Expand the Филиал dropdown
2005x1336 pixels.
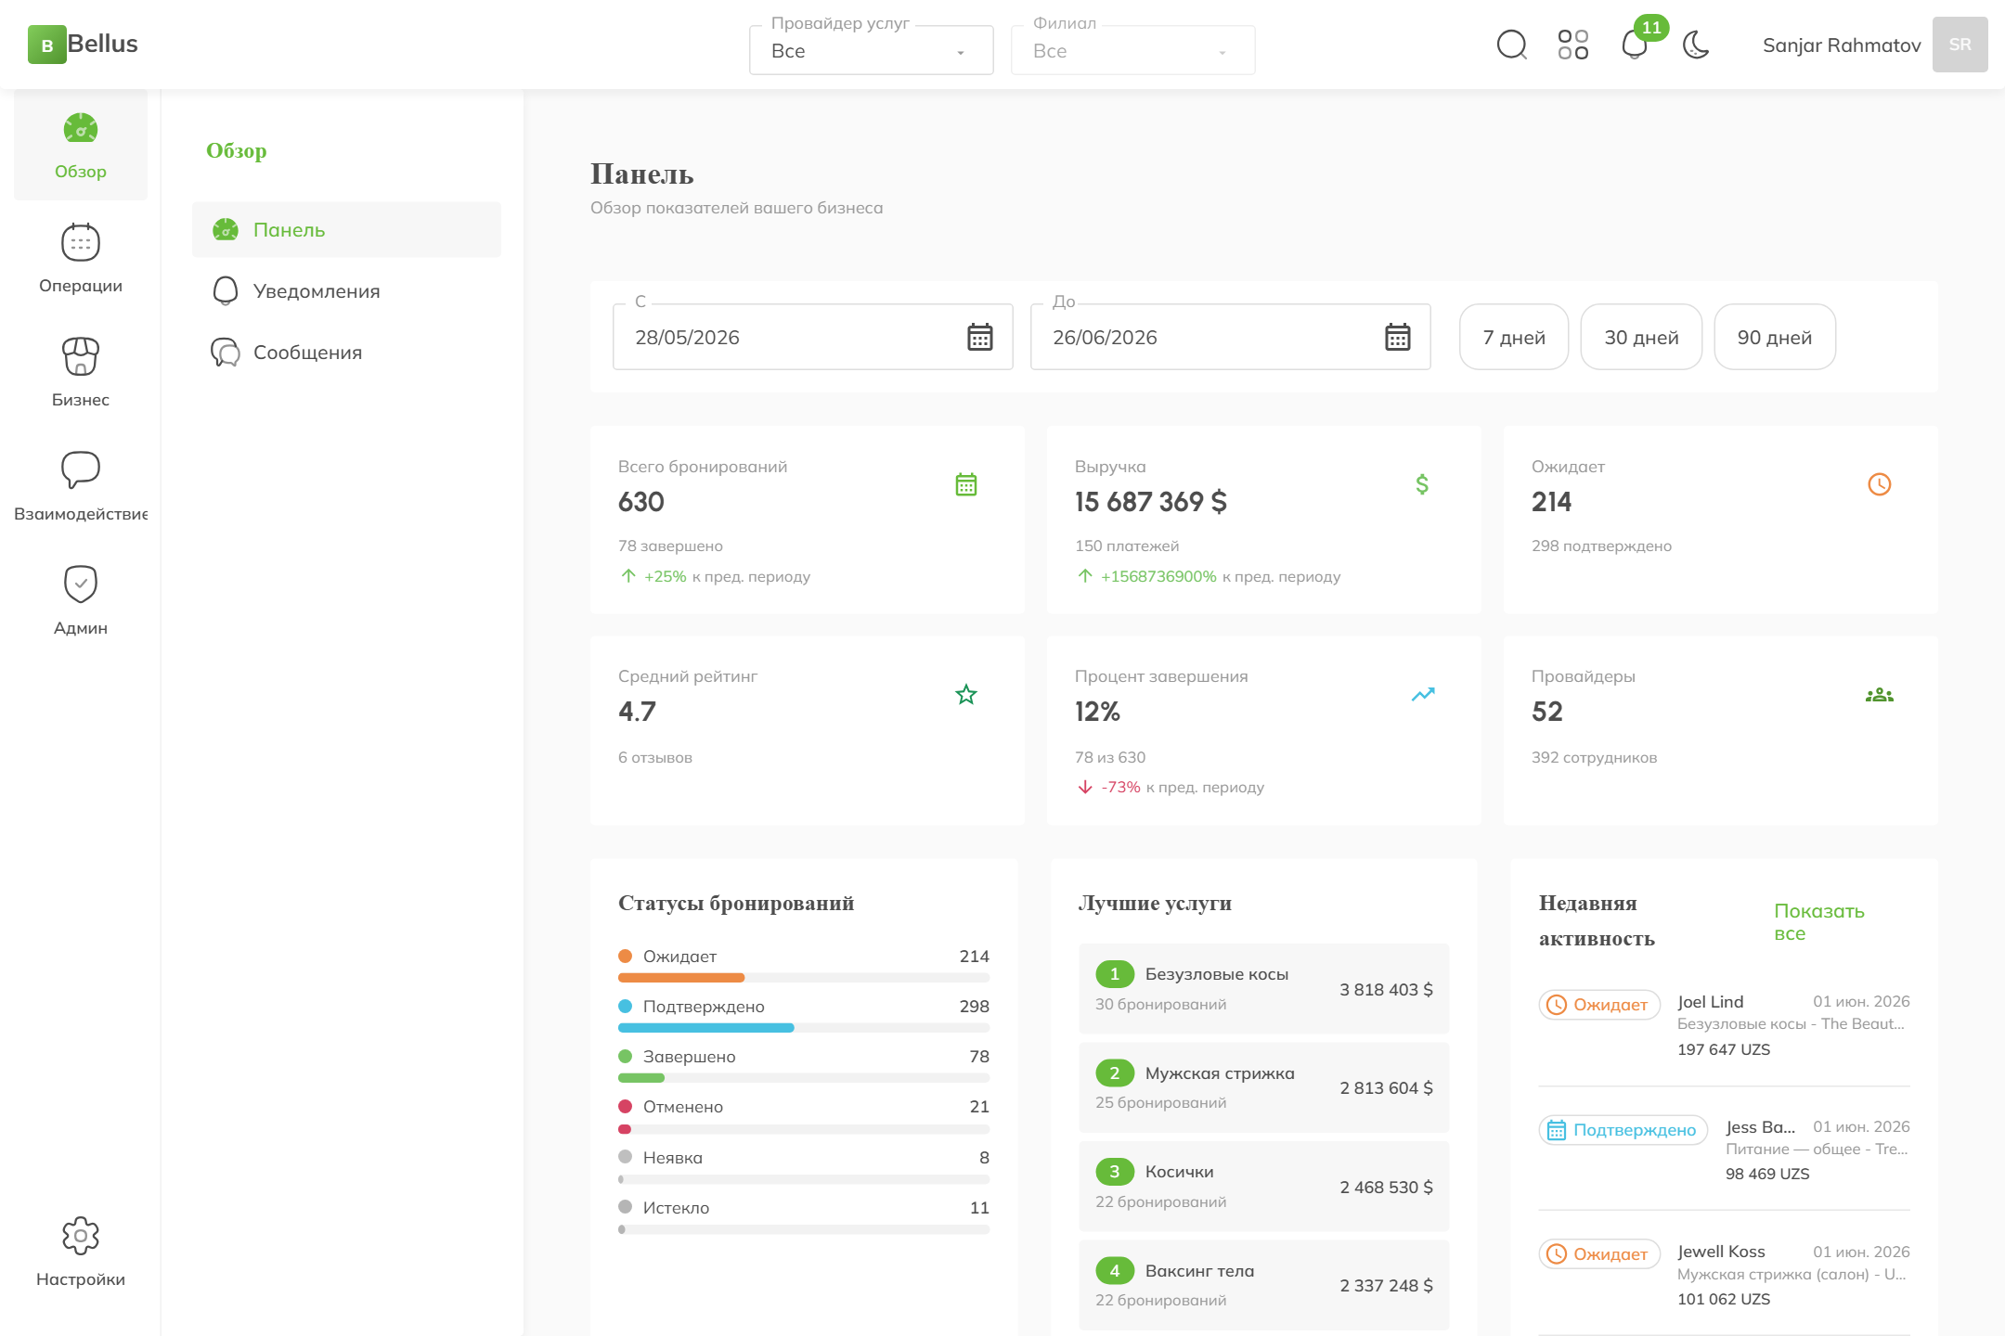pos(1132,51)
